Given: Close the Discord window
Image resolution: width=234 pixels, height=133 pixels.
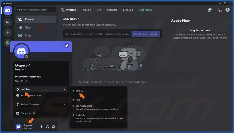Looking at the screenshot, I should point(230,3).
